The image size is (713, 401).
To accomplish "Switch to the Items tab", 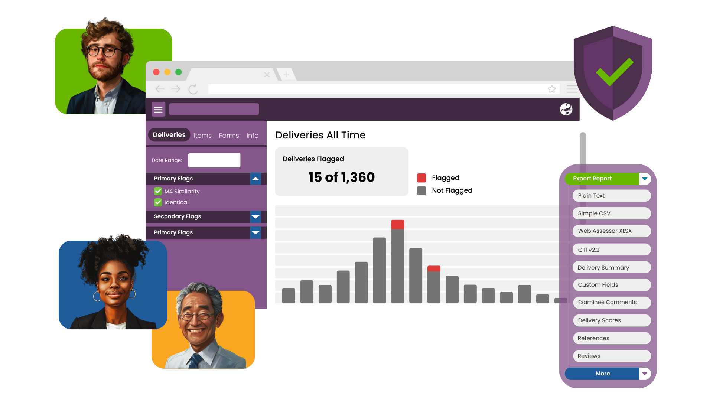I will 202,135.
